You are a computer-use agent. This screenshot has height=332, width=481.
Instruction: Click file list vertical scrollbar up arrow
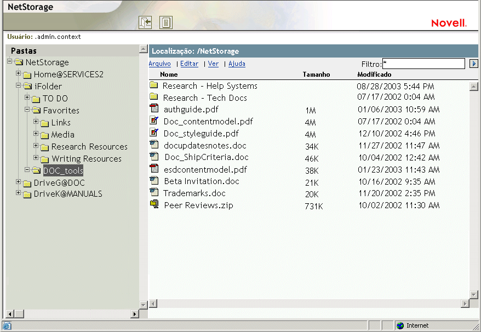(x=474, y=87)
